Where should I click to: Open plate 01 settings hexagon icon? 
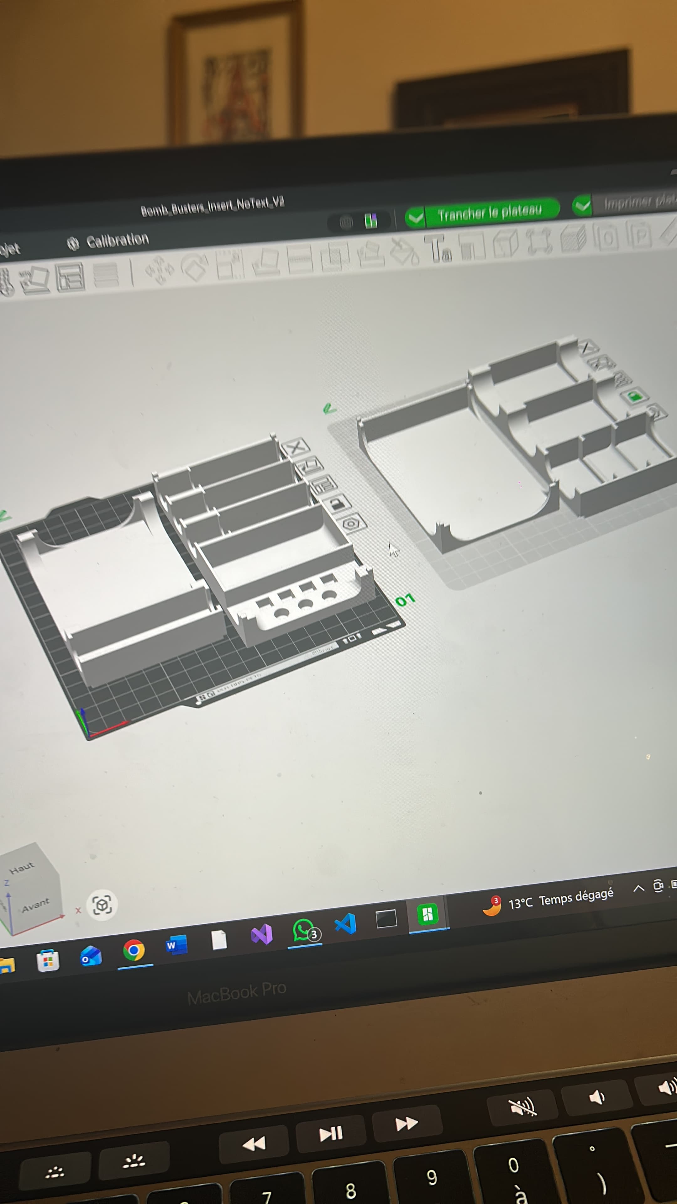click(351, 524)
